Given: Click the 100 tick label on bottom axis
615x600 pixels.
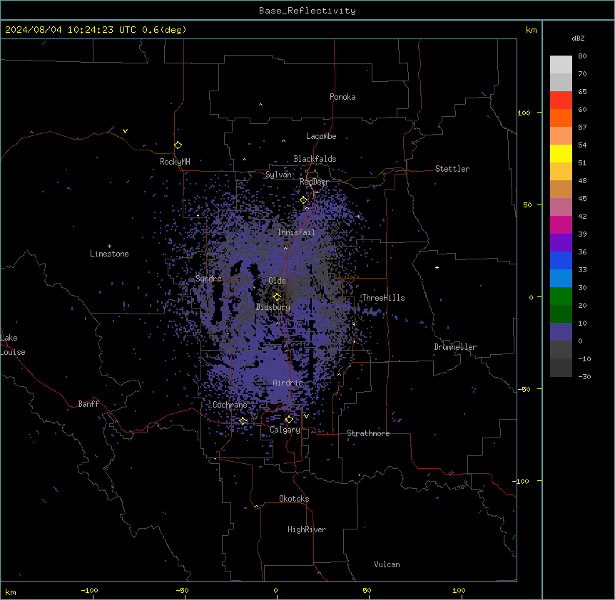Looking at the screenshot, I should pos(459,590).
